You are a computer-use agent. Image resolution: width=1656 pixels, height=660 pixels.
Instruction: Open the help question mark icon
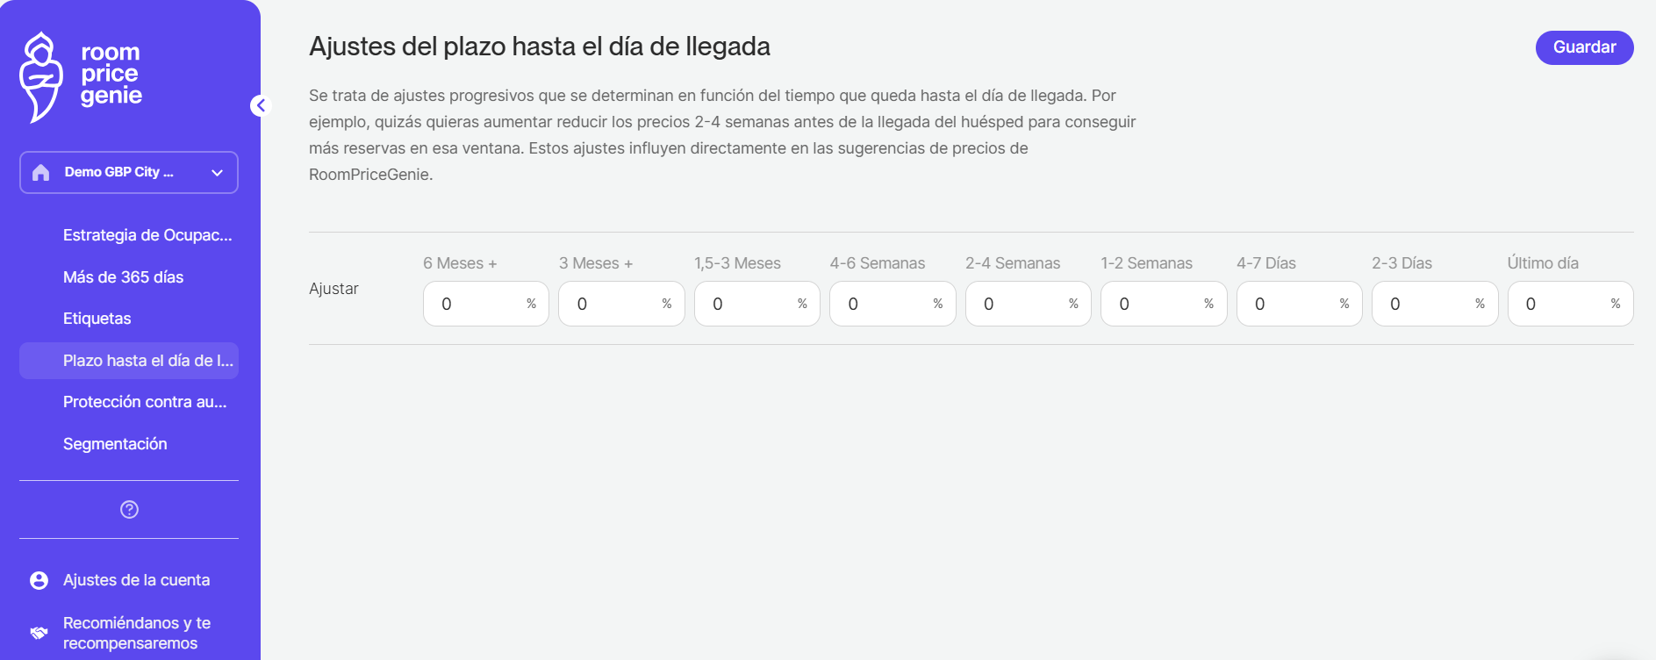129,510
